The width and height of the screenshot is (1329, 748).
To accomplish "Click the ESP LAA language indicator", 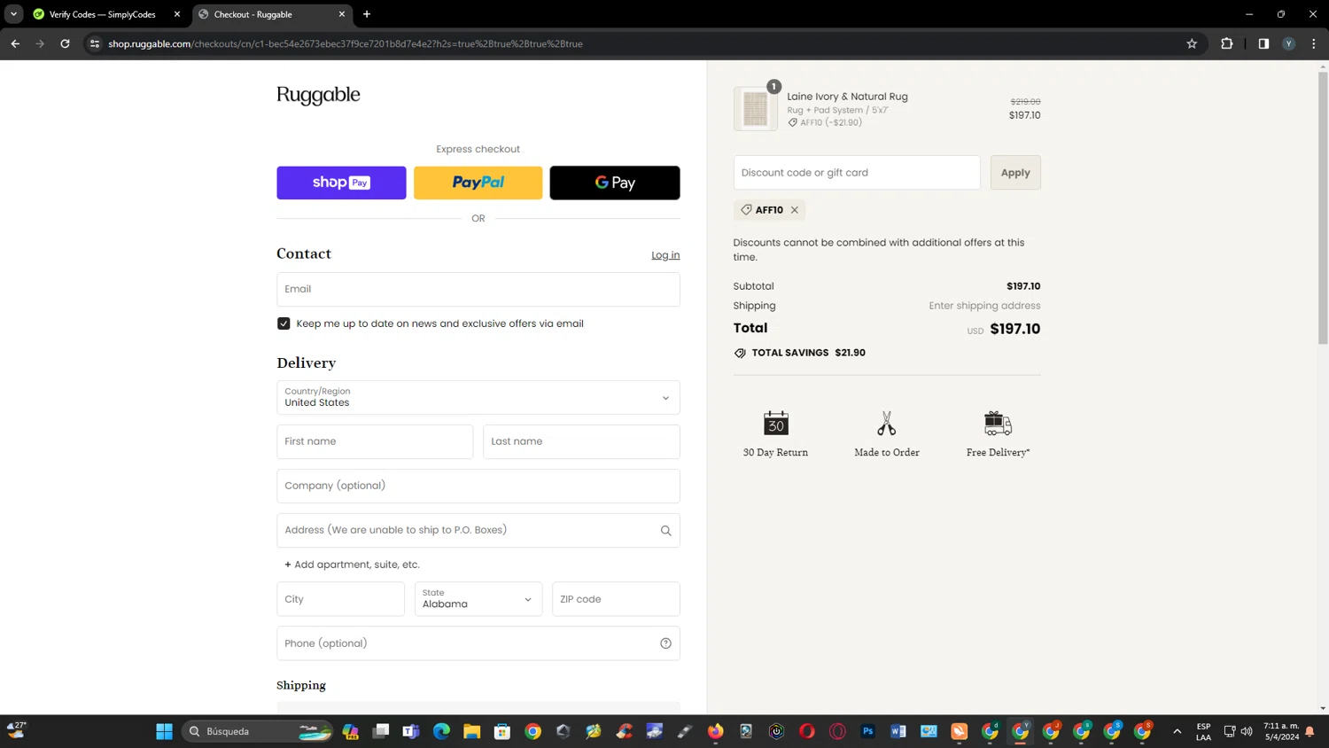I will point(1203,731).
